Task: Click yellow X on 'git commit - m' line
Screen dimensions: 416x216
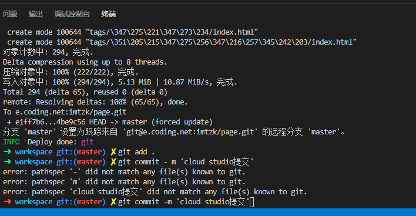Action: [x=113, y=162]
